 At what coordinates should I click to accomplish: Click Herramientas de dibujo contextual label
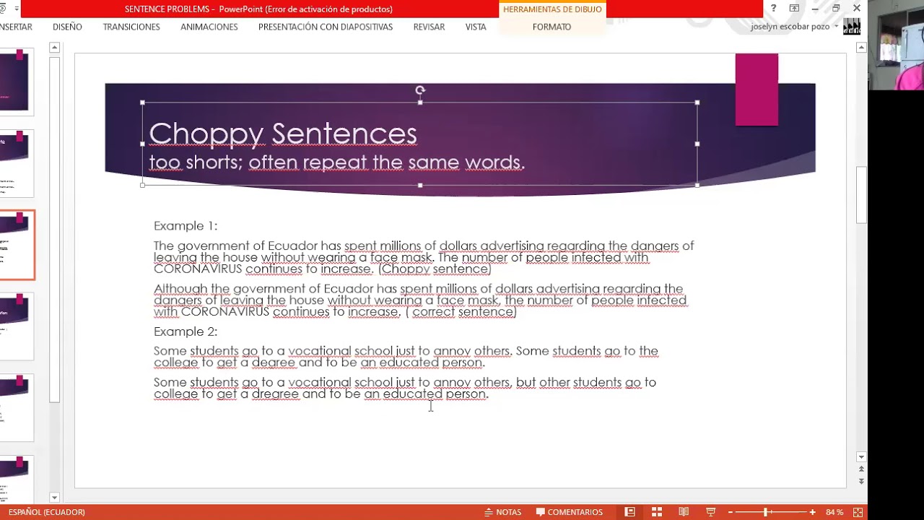click(x=552, y=9)
